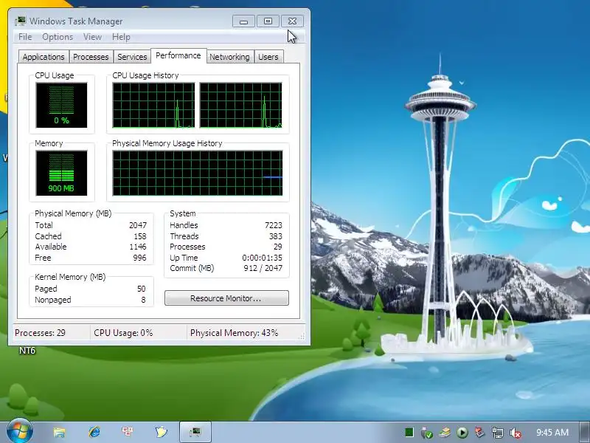Open the network tray icon
The height and width of the screenshot is (443, 590).
click(497, 433)
